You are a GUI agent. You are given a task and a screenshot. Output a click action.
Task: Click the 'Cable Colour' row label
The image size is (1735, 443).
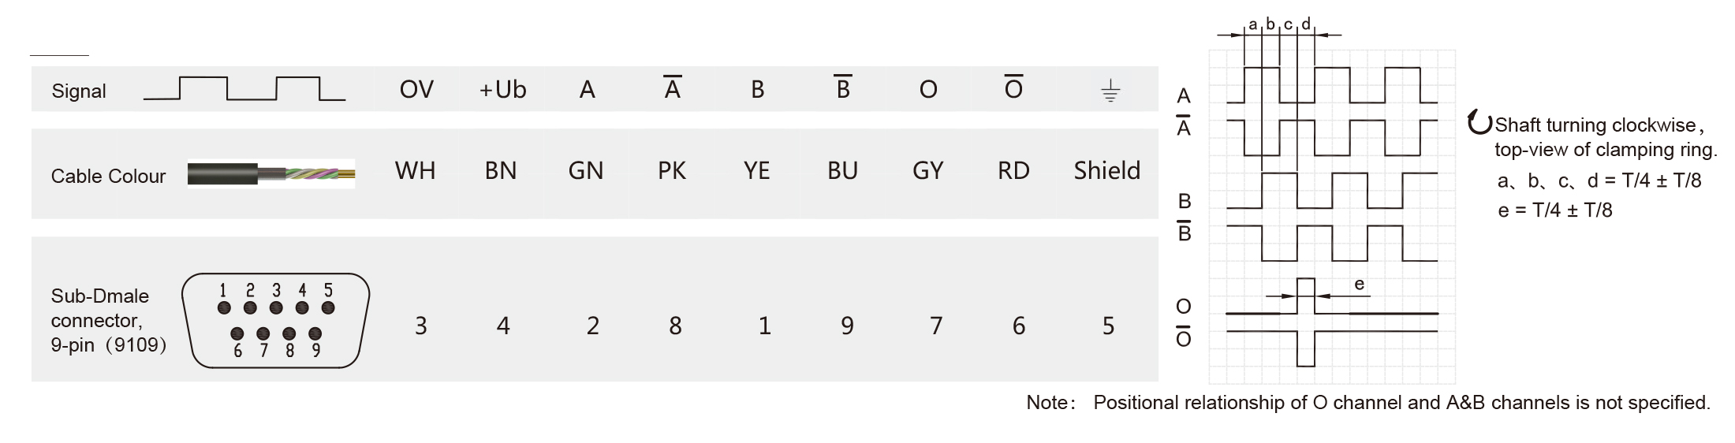(x=108, y=176)
